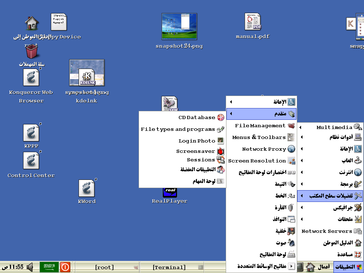The width and height of the screenshot is (364, 273).
Task: Click the red logout power icon in panel
Action: pos(65,267)
